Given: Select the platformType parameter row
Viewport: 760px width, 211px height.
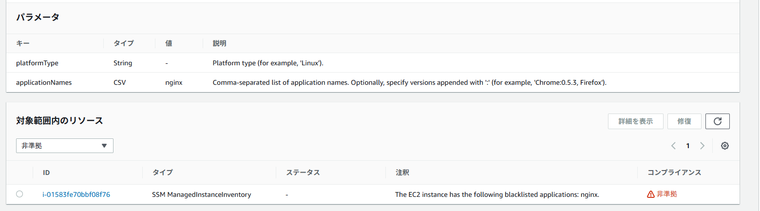Looking at the screenshot, I should (373, 63).
